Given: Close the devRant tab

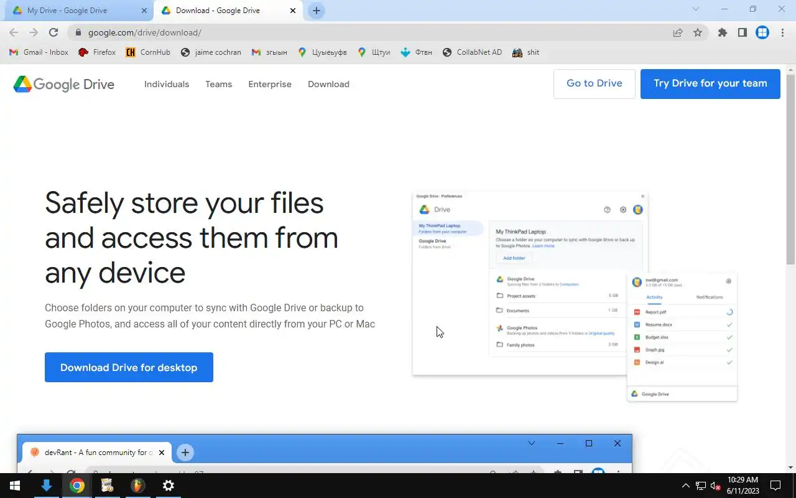Looking at the screenshot, I should (x=162, y=453).
